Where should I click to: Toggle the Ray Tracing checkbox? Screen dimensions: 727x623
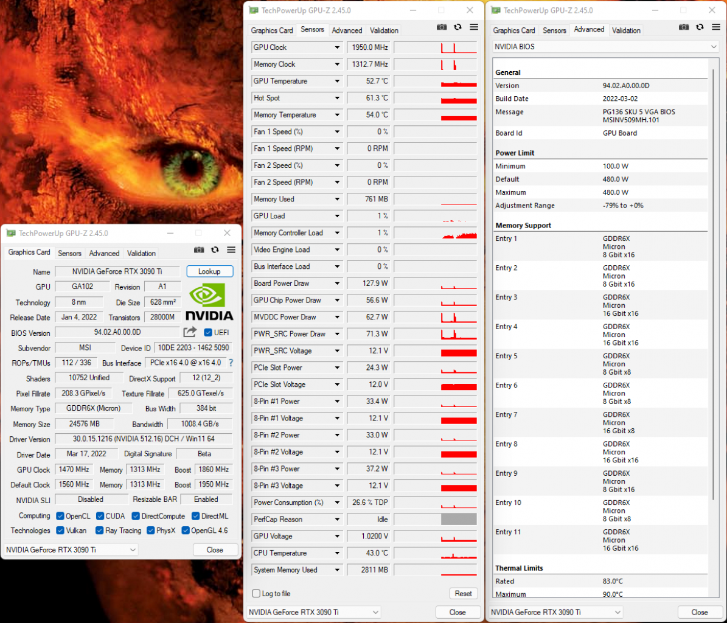[99, 531]
